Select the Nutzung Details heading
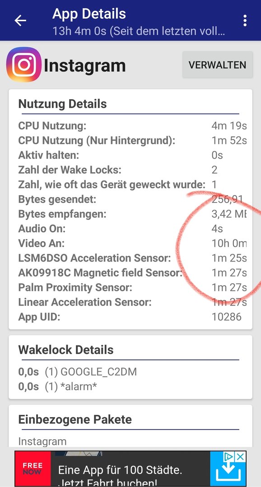 [x=62, y=104]
